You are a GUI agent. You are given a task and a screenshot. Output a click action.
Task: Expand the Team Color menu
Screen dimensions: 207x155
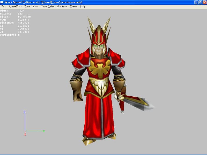[x=48, y=7]
